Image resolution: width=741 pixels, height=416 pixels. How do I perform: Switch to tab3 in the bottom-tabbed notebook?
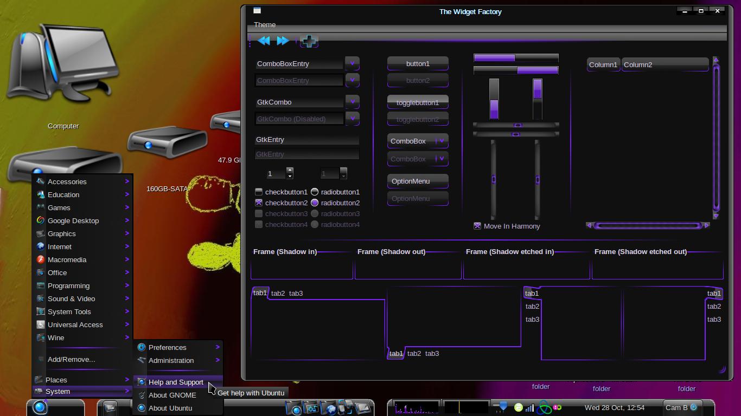click(x=432, y=353)
